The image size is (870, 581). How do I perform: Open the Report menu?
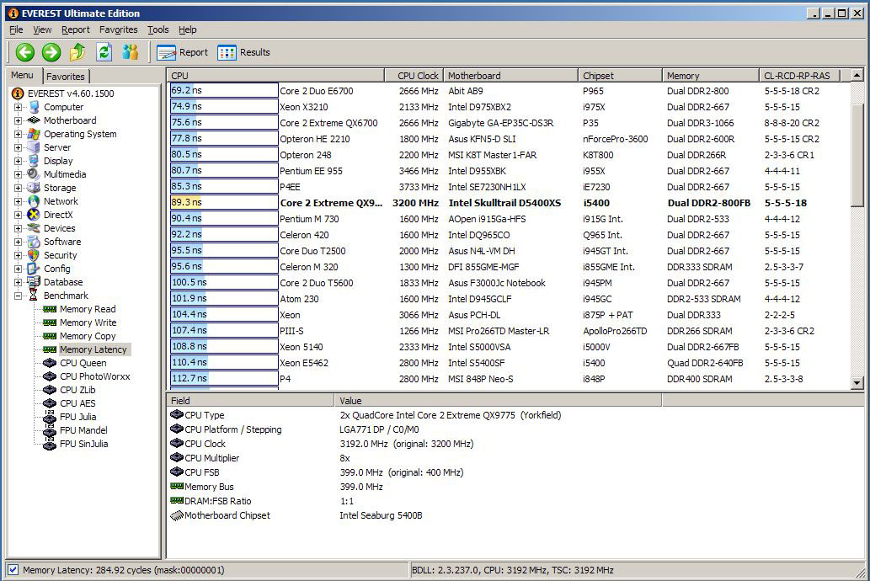(x=76, y=29)
